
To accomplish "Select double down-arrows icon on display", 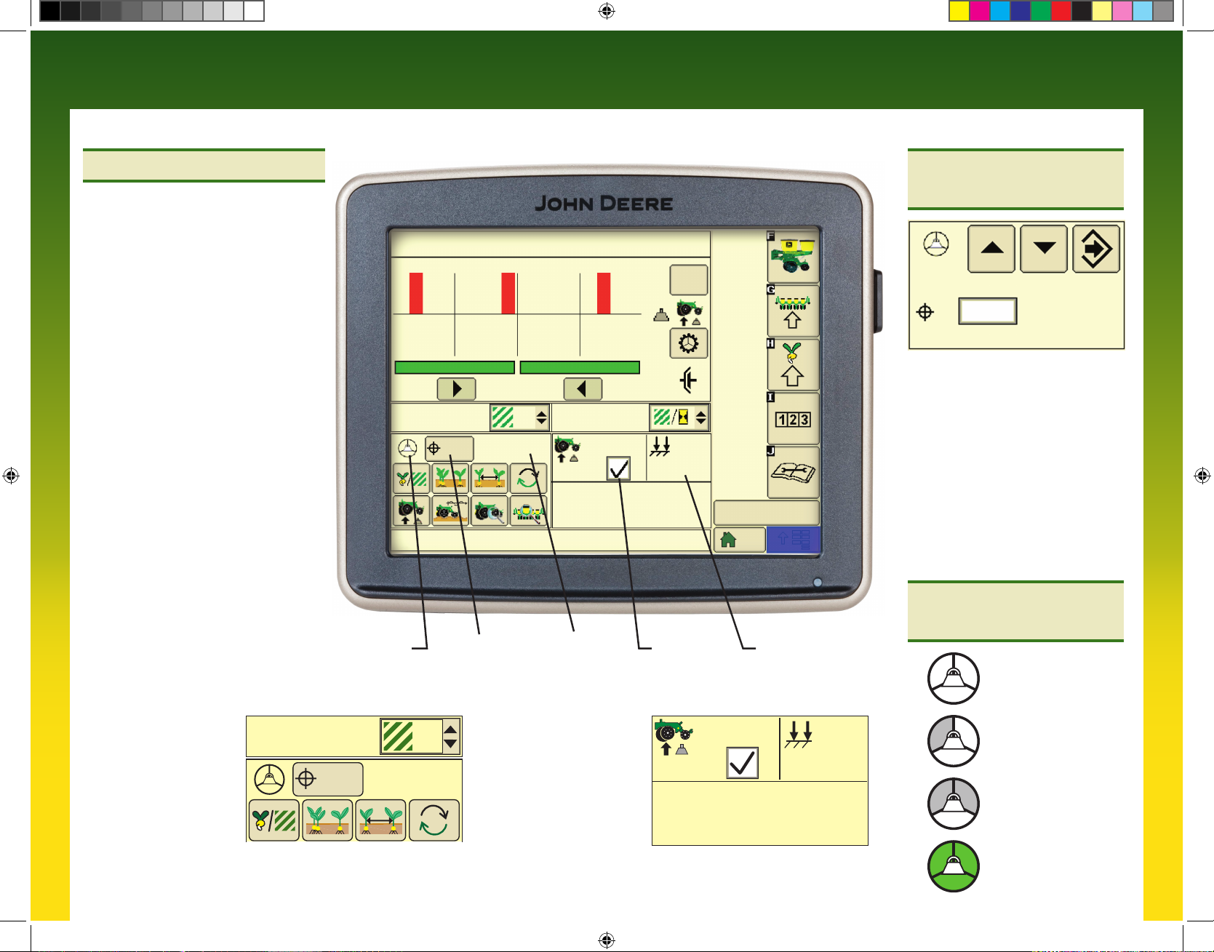I will [660, 446].
